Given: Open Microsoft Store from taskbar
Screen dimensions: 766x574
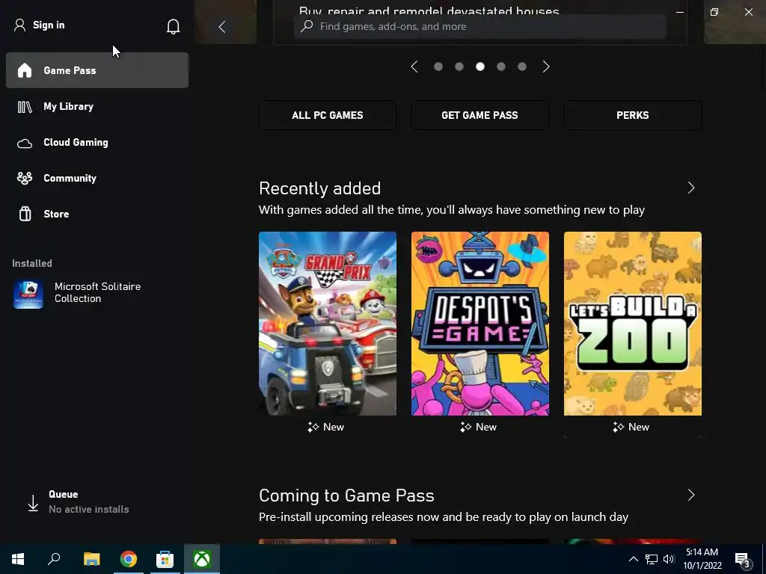Looking at the screenshot, I should click(165, 559).
